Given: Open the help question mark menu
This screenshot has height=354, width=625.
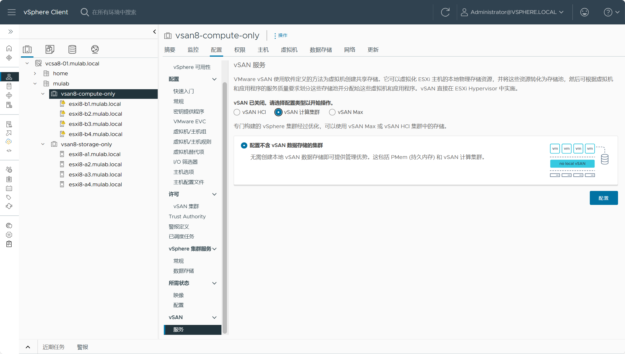Looking at the screenshot, I should pos(611,12).
